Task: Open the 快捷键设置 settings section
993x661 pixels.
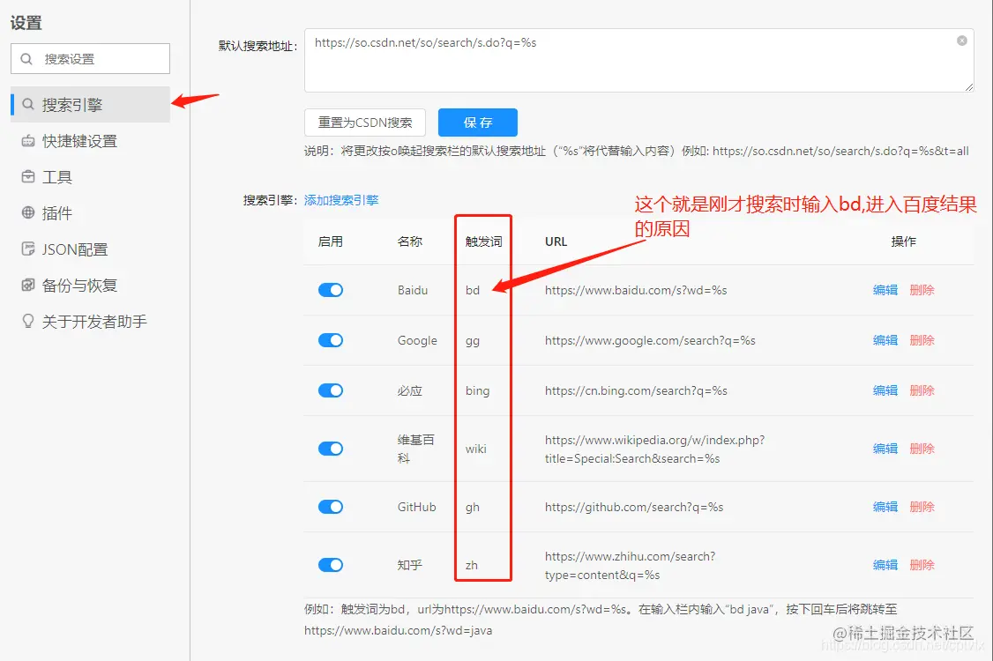Action: tap(91, 140)
